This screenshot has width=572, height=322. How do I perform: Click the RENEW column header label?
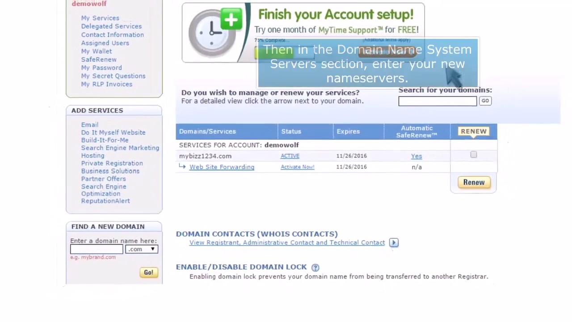coord(474,131)
